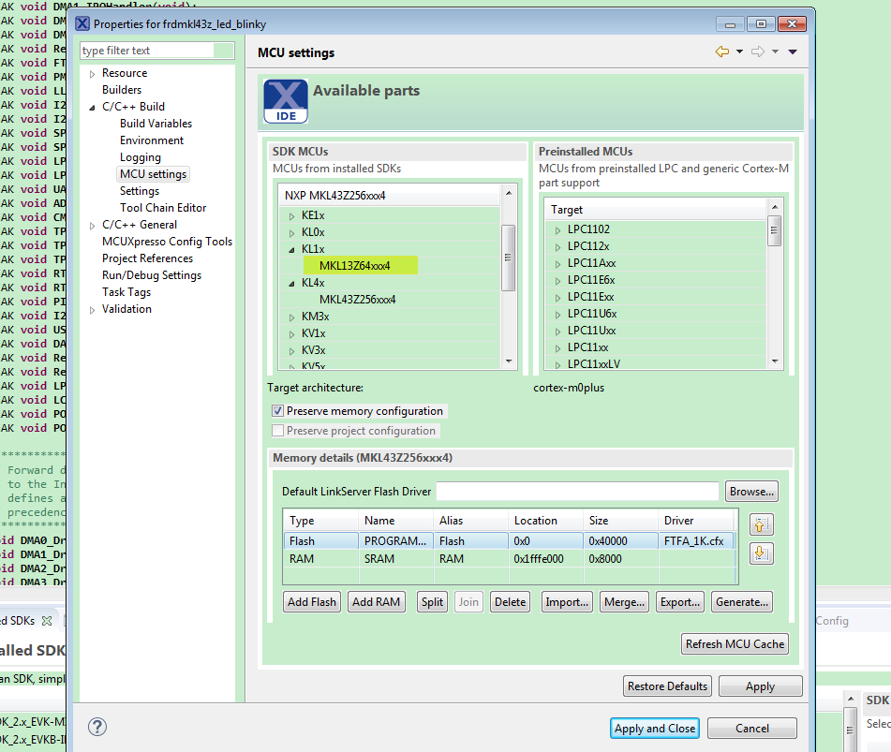Select MCU settings in the tree

pos(154,174)
